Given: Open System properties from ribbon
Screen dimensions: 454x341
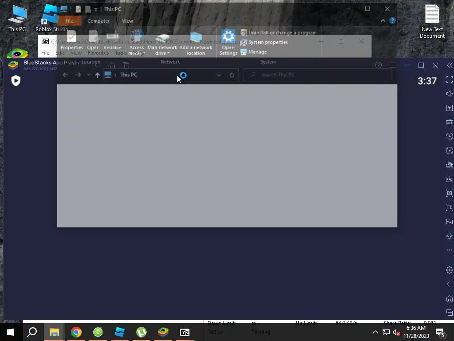Looking at the screenshot, I should tap(264, 42).
